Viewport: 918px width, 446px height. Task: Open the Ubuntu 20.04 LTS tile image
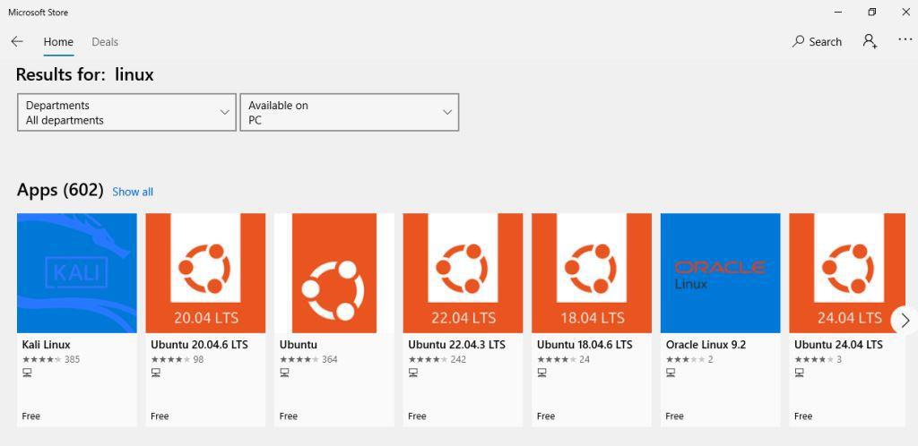coord(205,273)
